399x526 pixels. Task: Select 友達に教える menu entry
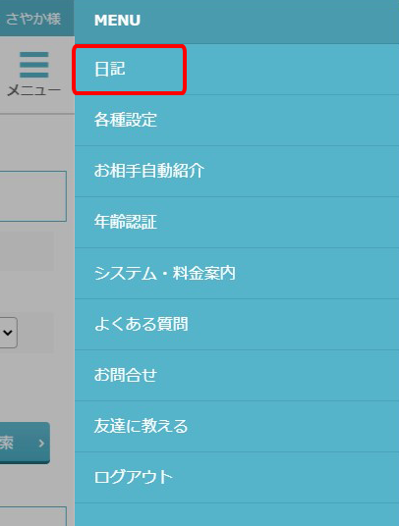[237, 426]
